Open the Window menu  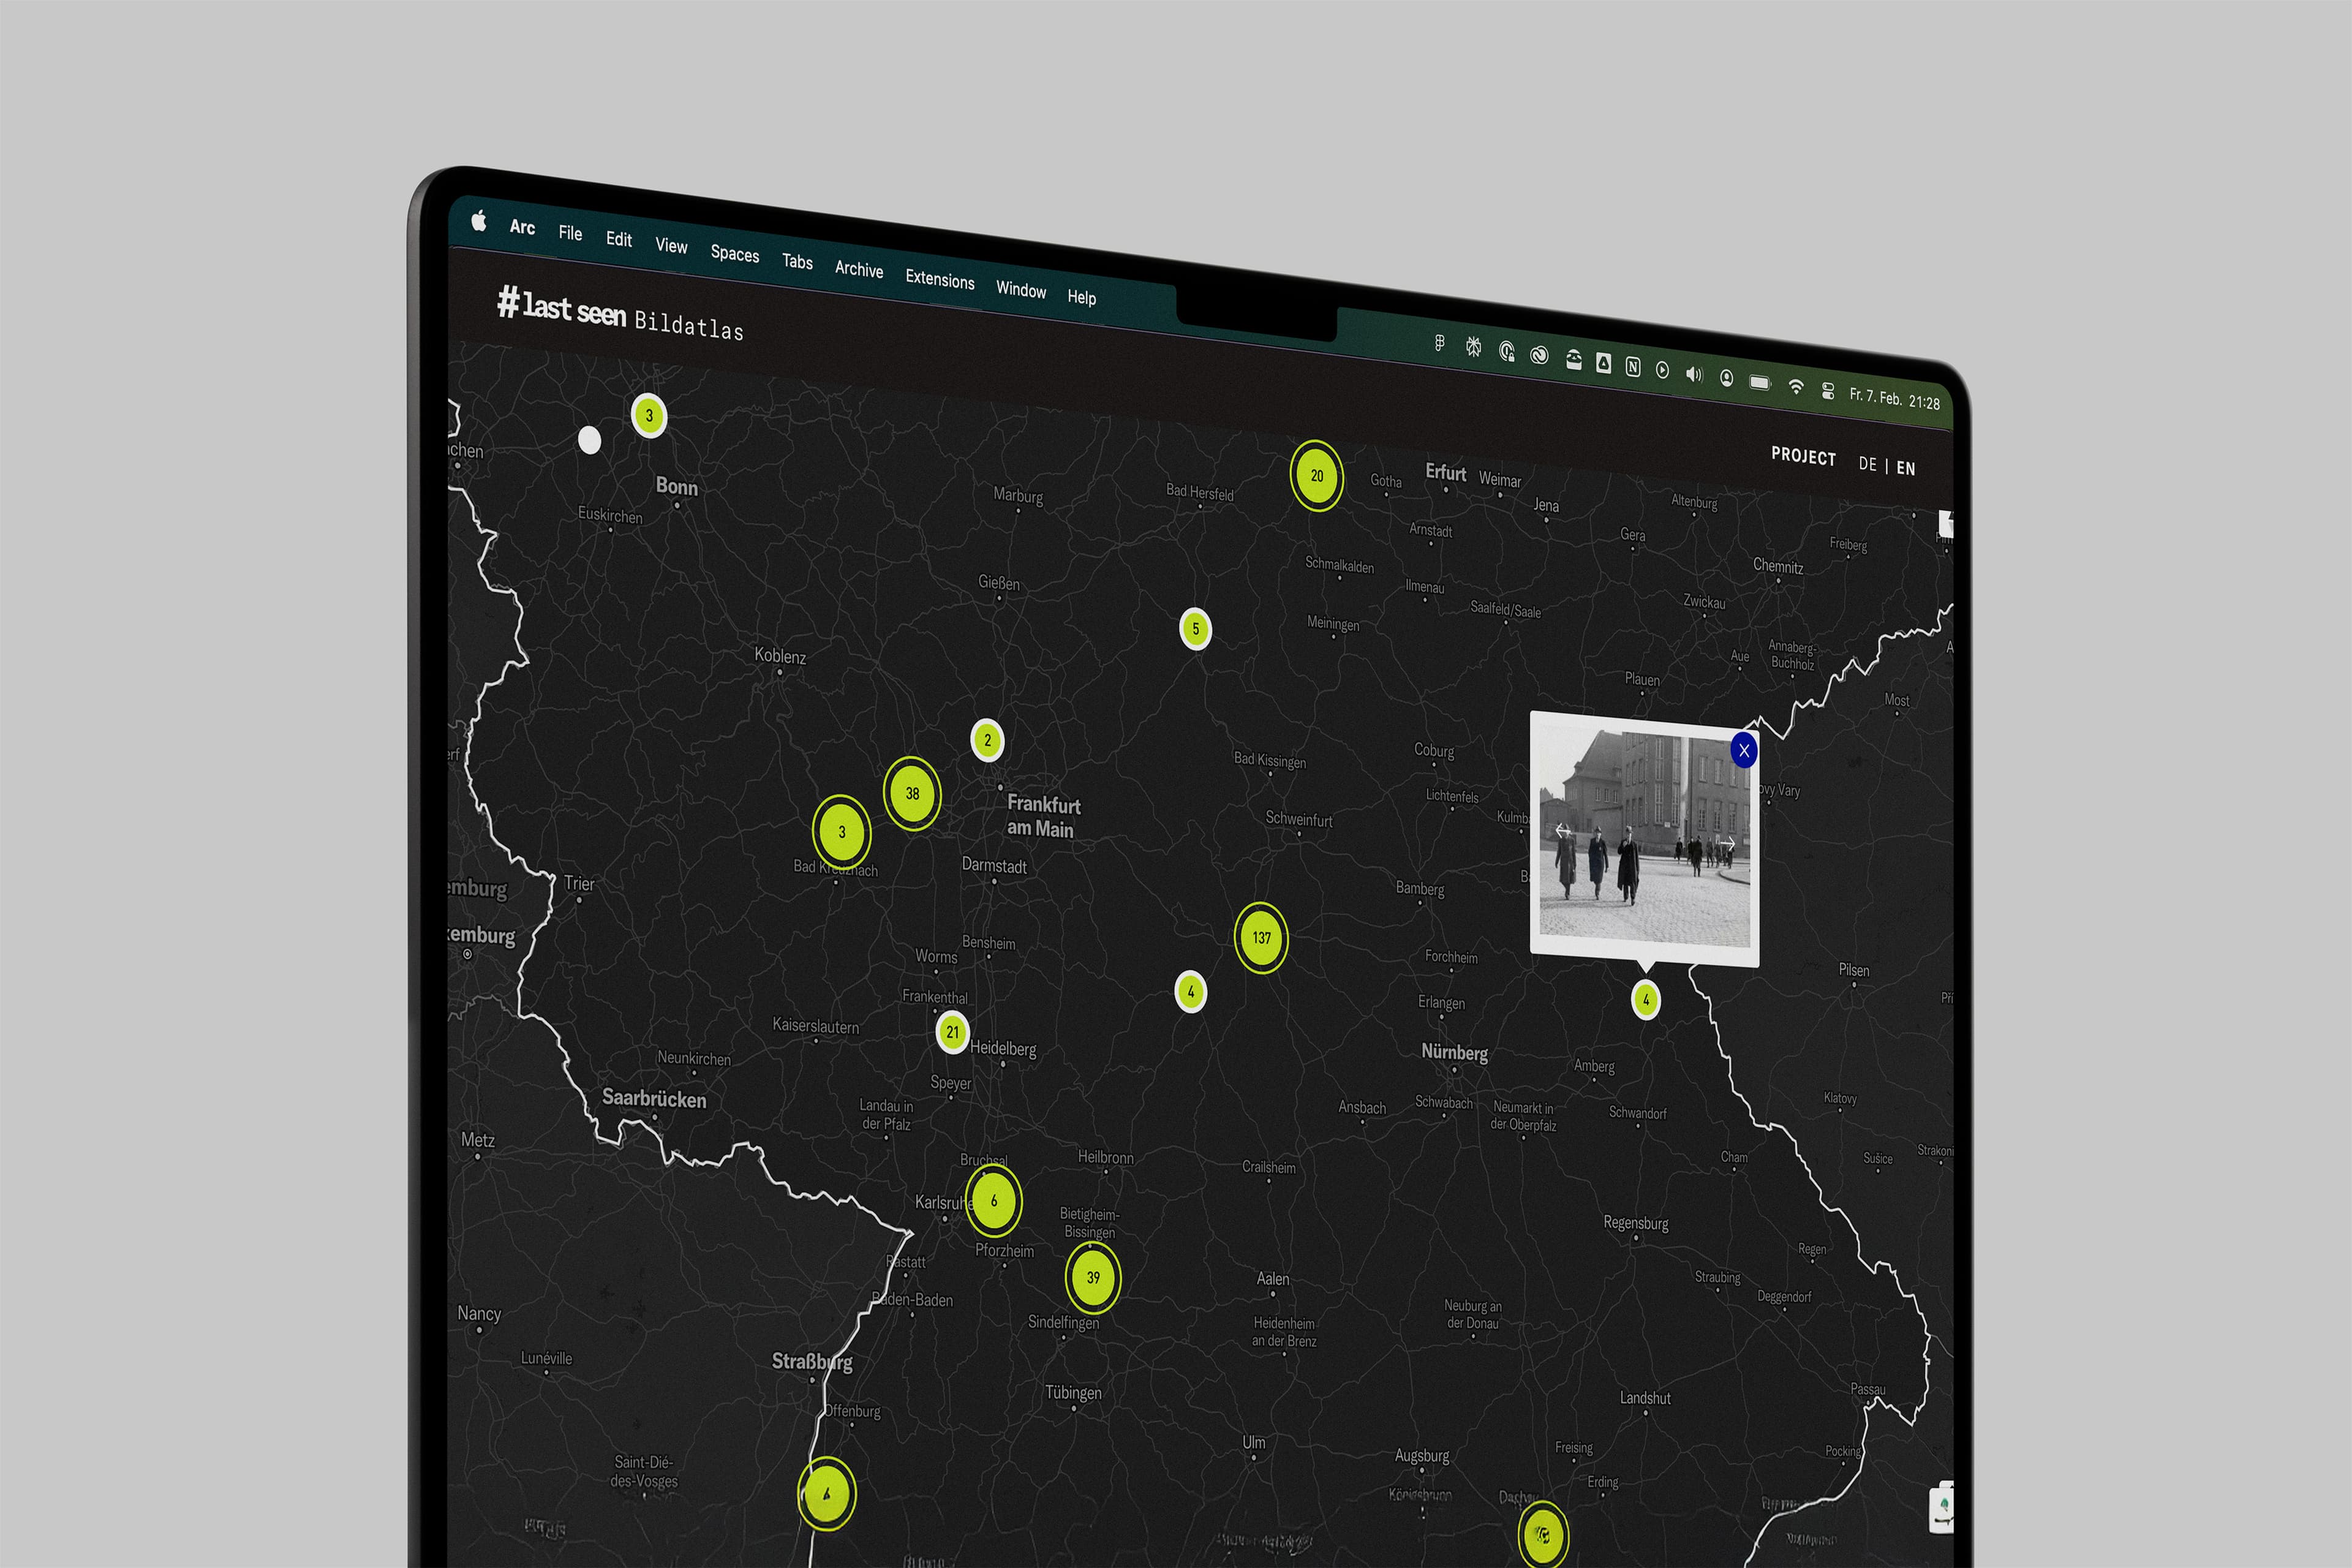pos(1021,290)
